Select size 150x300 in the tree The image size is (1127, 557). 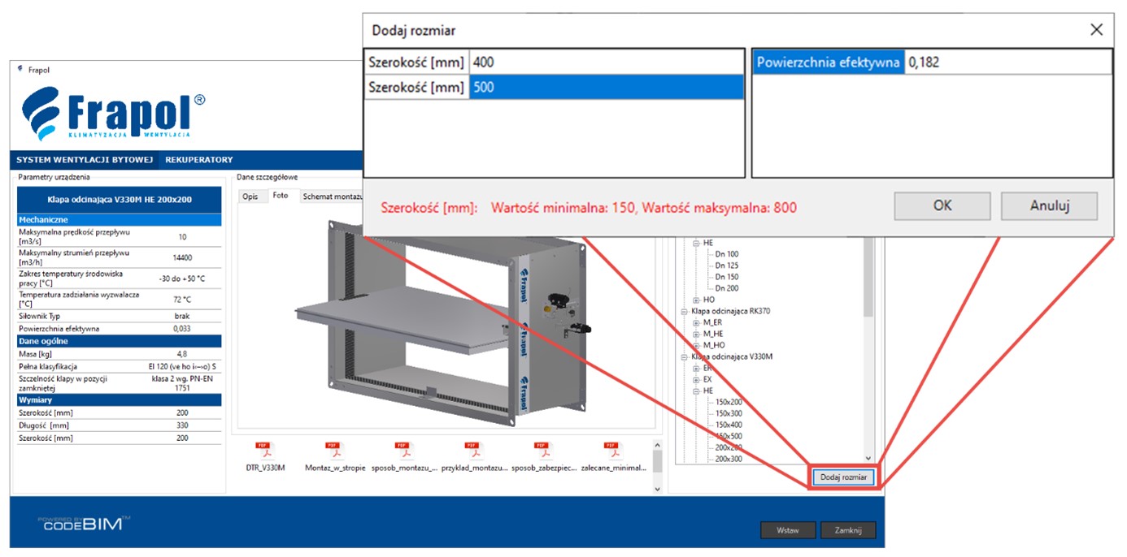[729, 413]
